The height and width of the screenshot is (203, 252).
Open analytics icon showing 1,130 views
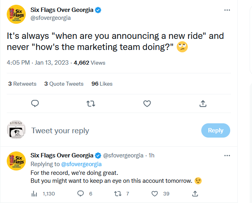(x=34, y=193)
